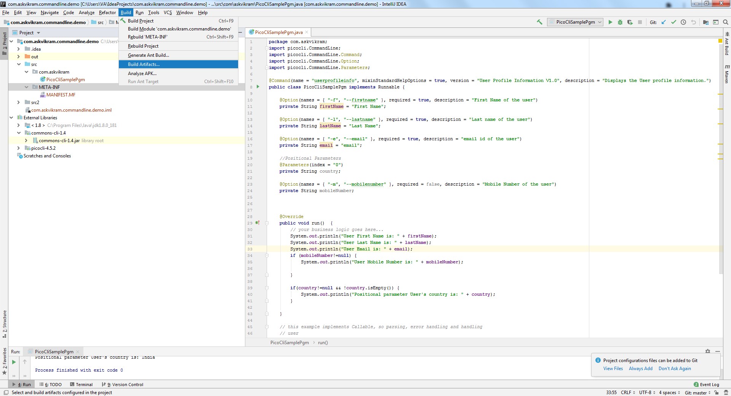Screen dimensions: 731x396
Task: Show Git history using the clock icon
Action: pyautogui.click(x=683, y=22)
